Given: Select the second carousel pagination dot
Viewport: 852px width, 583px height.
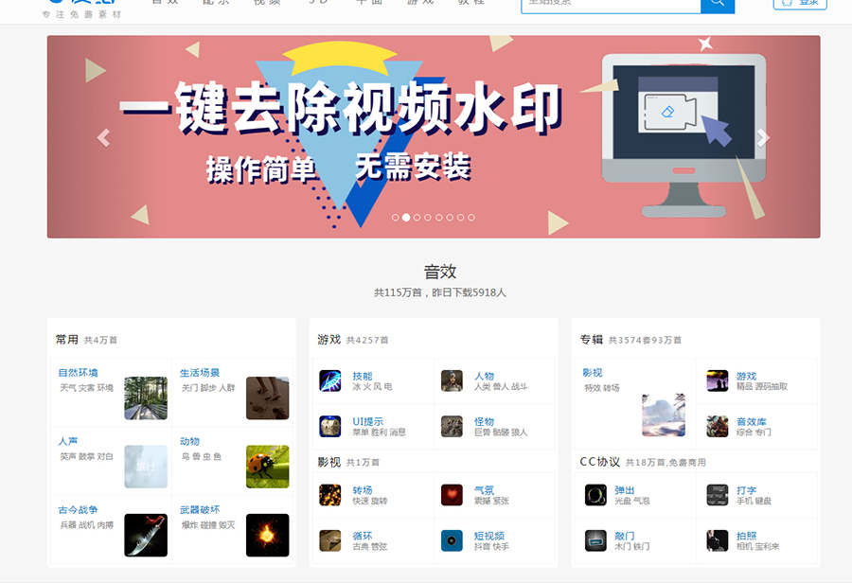Looking at the screenshot, I should 406,217.
